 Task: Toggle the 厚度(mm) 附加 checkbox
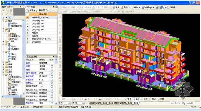(52, 83)
